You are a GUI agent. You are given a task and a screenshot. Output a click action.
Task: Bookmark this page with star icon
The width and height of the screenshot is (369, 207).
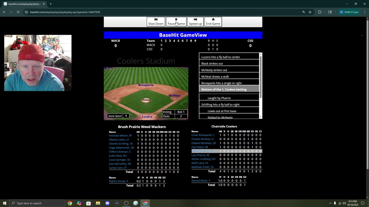[x=310, y=12]
